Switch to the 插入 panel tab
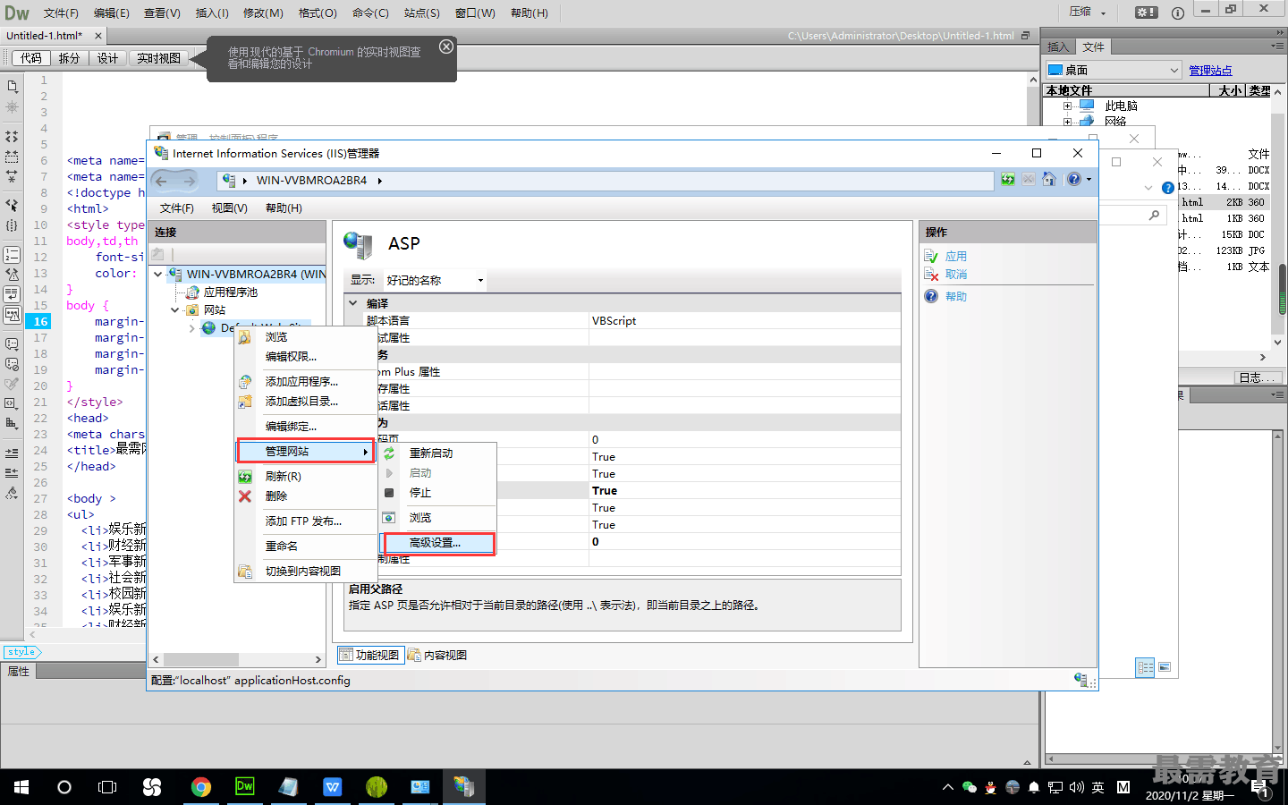This screenshot has height=805, width=1288. click(1058, 47)
